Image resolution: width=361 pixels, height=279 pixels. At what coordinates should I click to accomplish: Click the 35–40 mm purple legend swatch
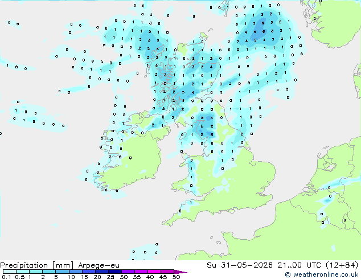141,272
